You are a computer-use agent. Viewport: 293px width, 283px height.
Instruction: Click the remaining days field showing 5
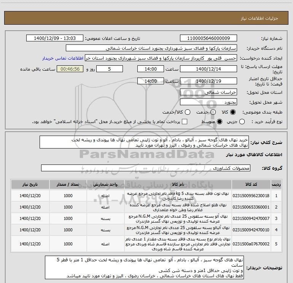[x=110, y=69]
